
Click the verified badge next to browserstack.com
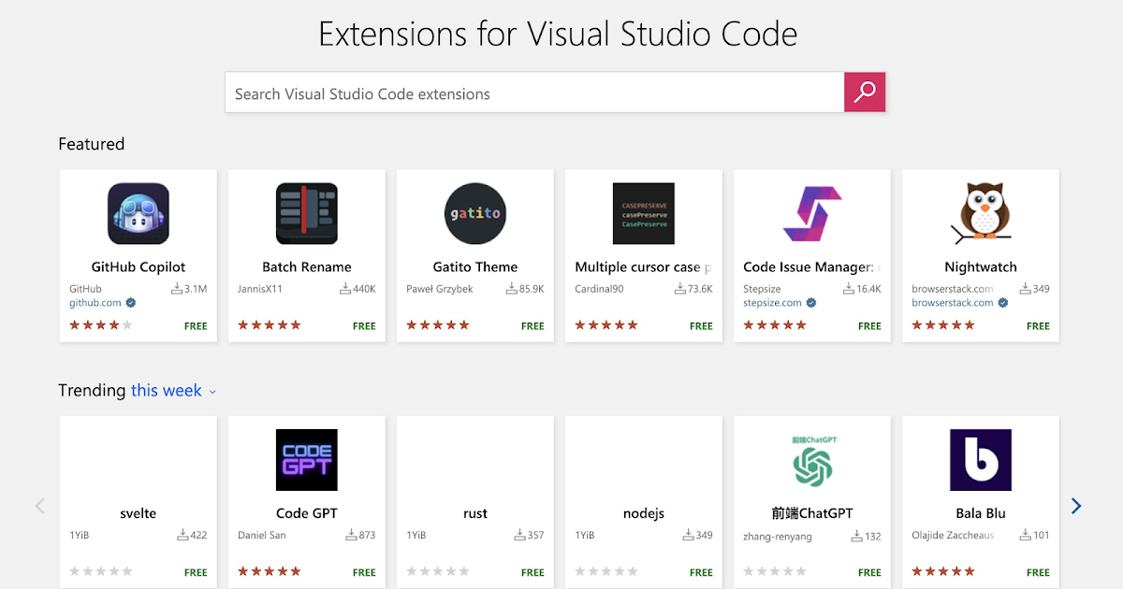[1001, 302]
